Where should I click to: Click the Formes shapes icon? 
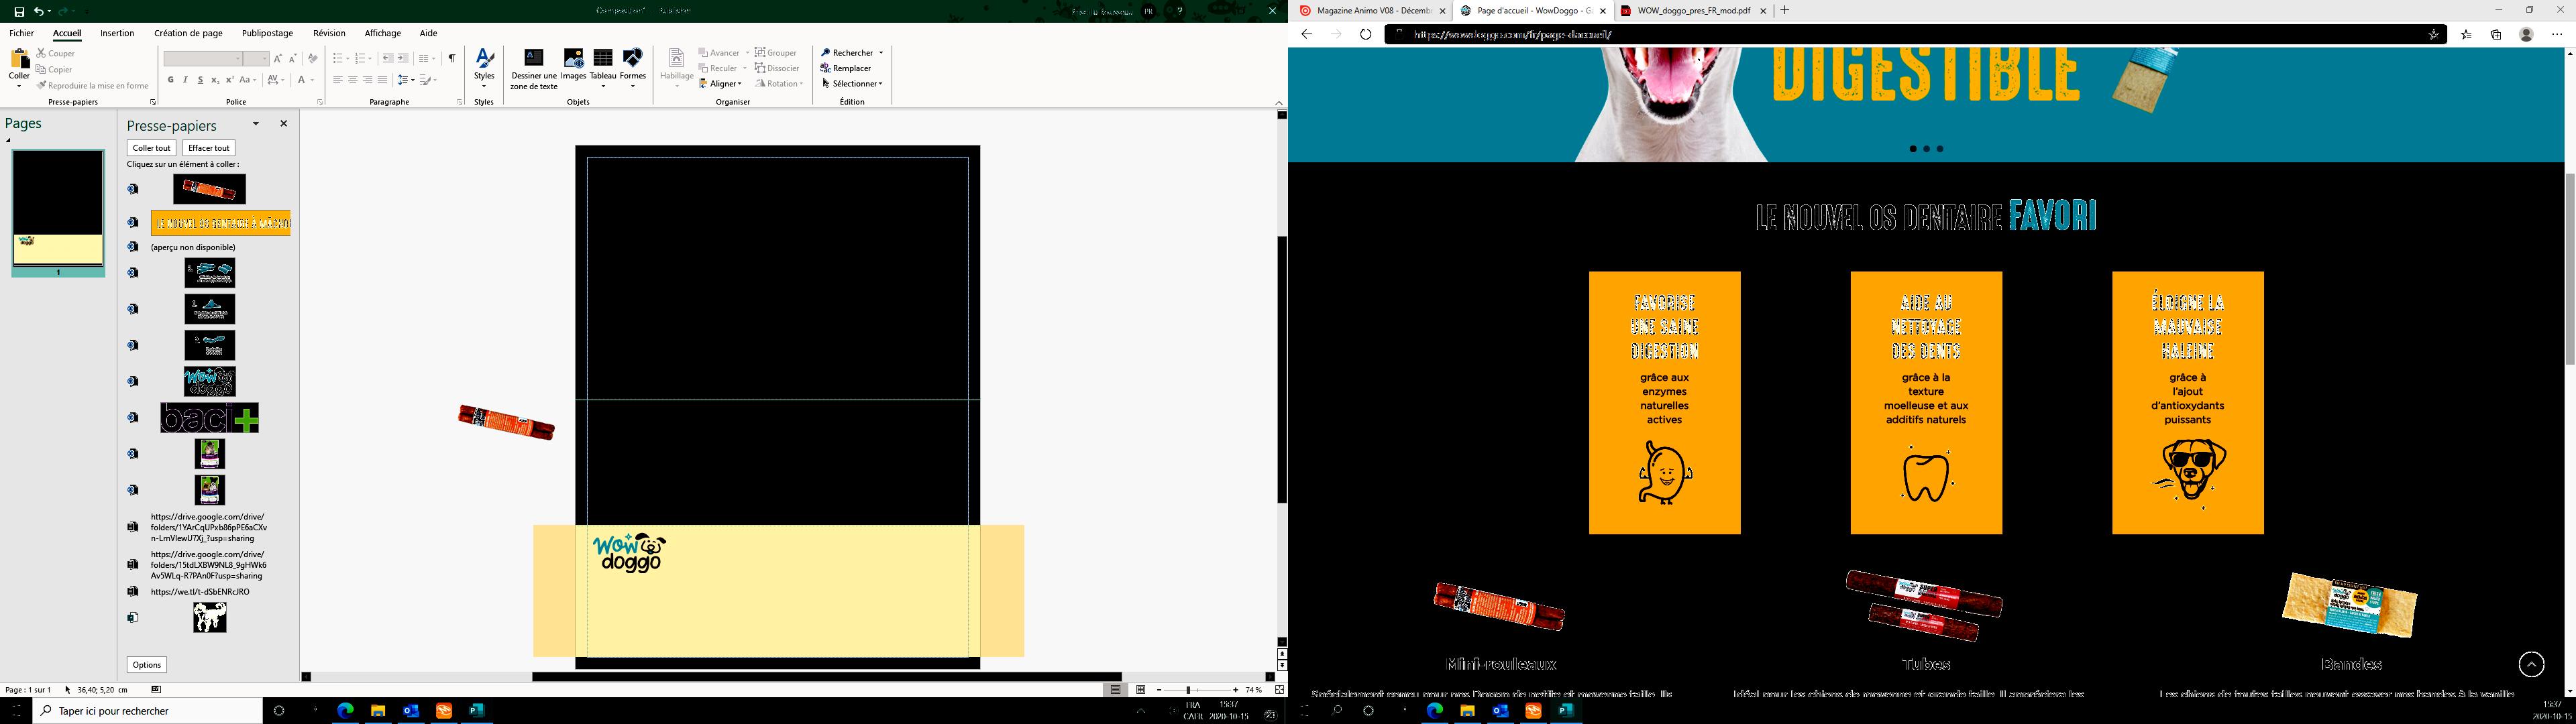[x=632, y=62]
